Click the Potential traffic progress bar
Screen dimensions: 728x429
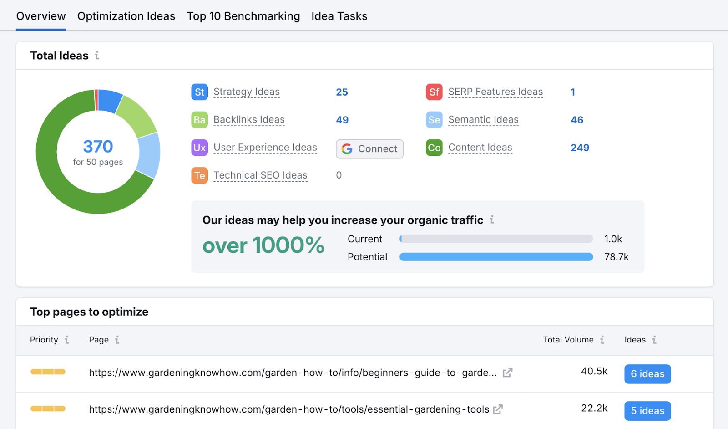[496, 257]
